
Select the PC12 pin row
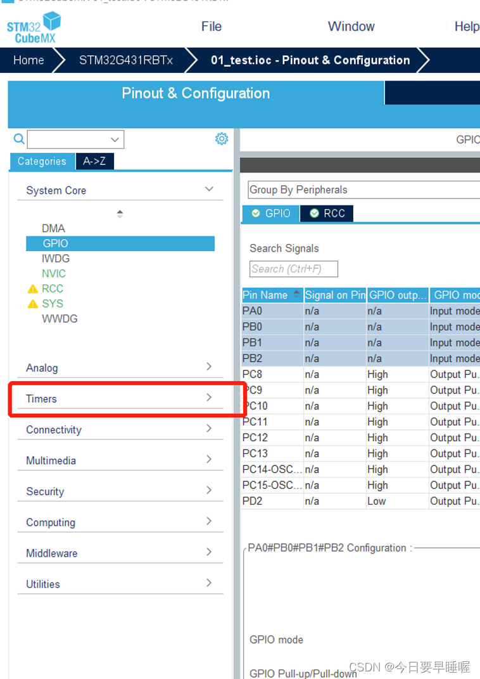(361, 438)
